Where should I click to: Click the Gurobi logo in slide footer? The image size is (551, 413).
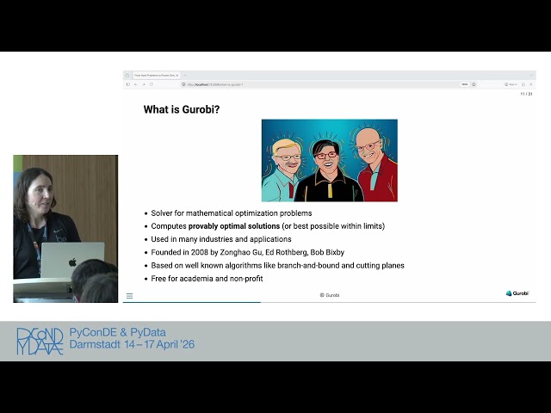click(x=517, y=293)
